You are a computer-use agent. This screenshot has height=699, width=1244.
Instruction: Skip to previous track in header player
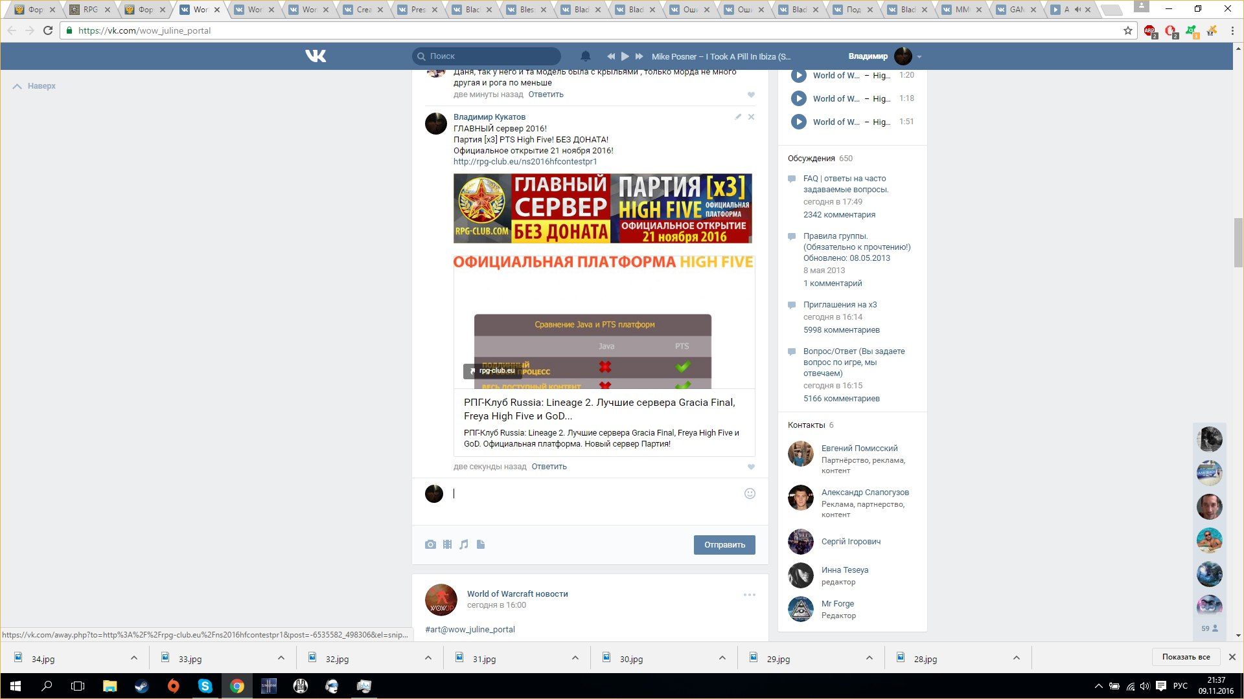click(610, 56)
